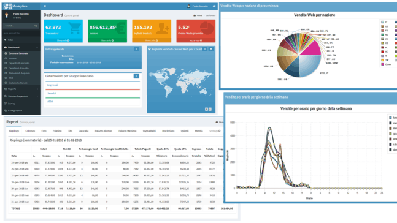Screen dimensions: 397x223
Task: Click the TOTALE row label in report table
Action: [x=16, y=208]
